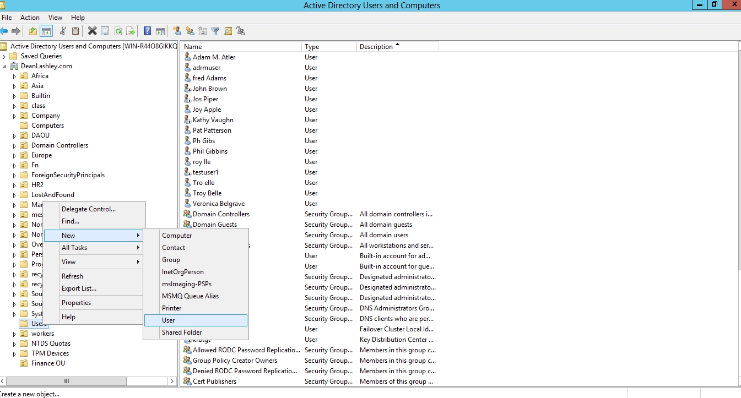Image resolution: width=741 pixels, height=398 pixels.
Task: Click the Filter funnel toolbar icon
Action: [215, 31]
